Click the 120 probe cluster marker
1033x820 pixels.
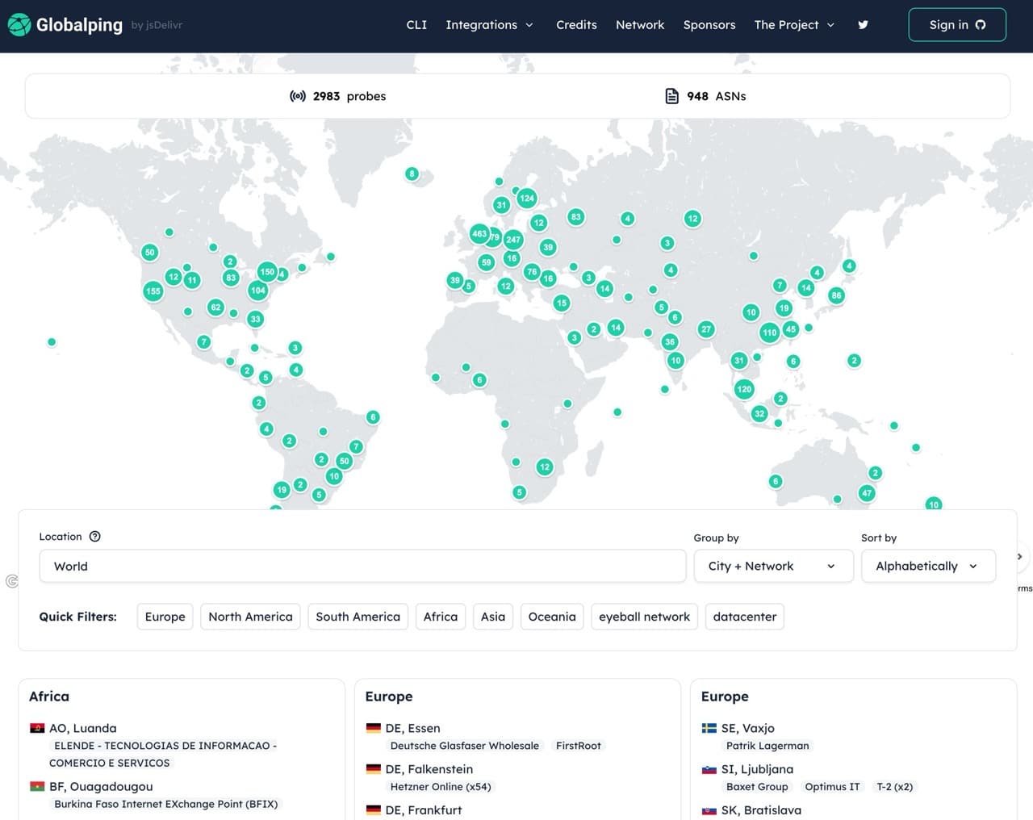point(744,389)
